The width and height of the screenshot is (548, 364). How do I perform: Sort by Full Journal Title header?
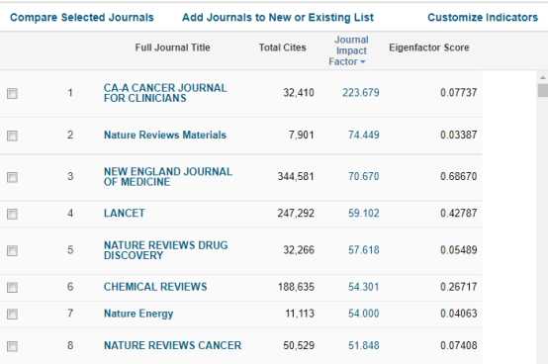point(173,47)
